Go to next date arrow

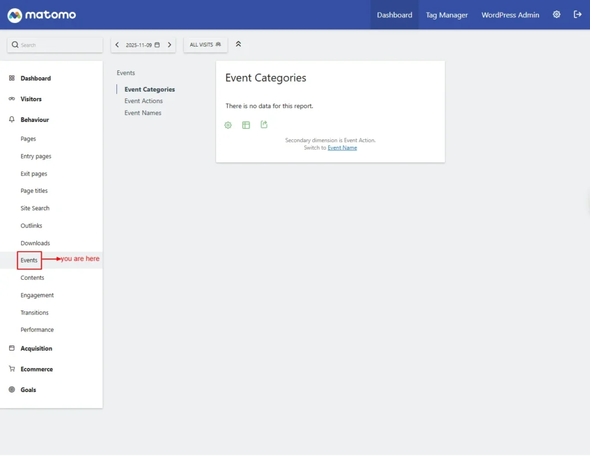click(169, 45)
